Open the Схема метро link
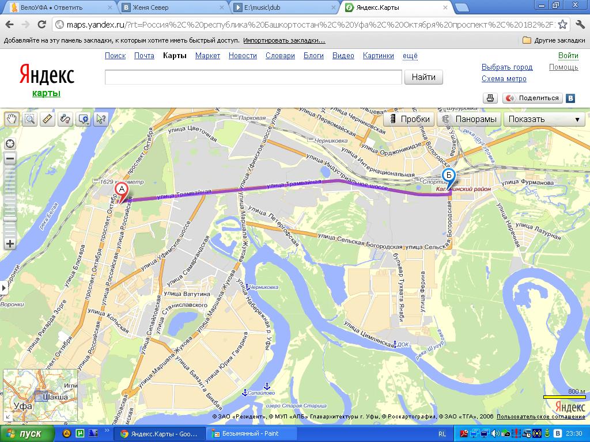Image resolution: width=590 pixels, height=442 pixels. point(504,78)
